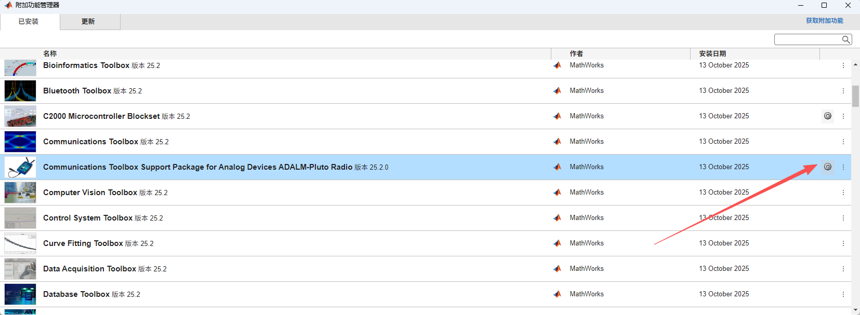Screen dimensions: 860x315
Task: Sort by the 作者 column header
Action: [576, 53]
